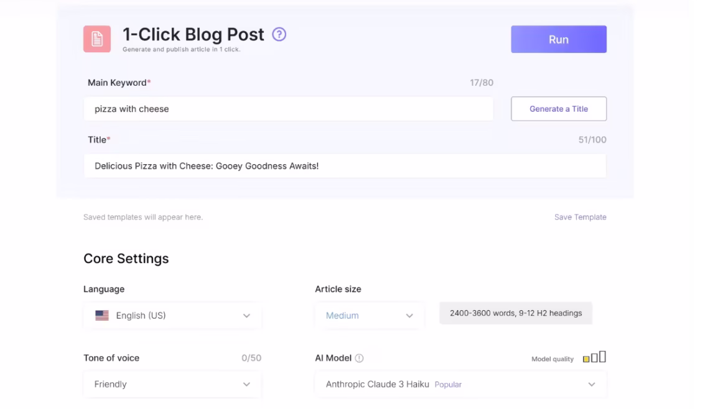The image size is (728, 409).
Task: Click the Core Settings section heading
Action: (126, 259)
